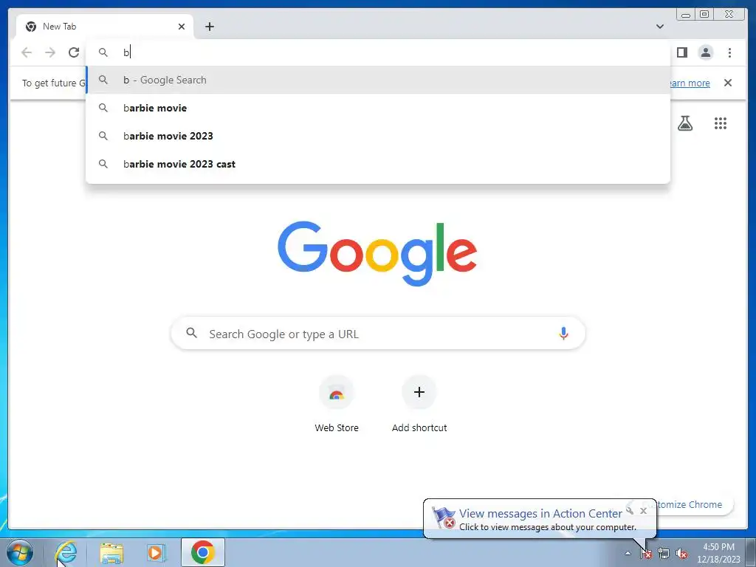Open the Learn more link in infobar
The height and width of the screenshot is (567, 756).
pos(690,83)
